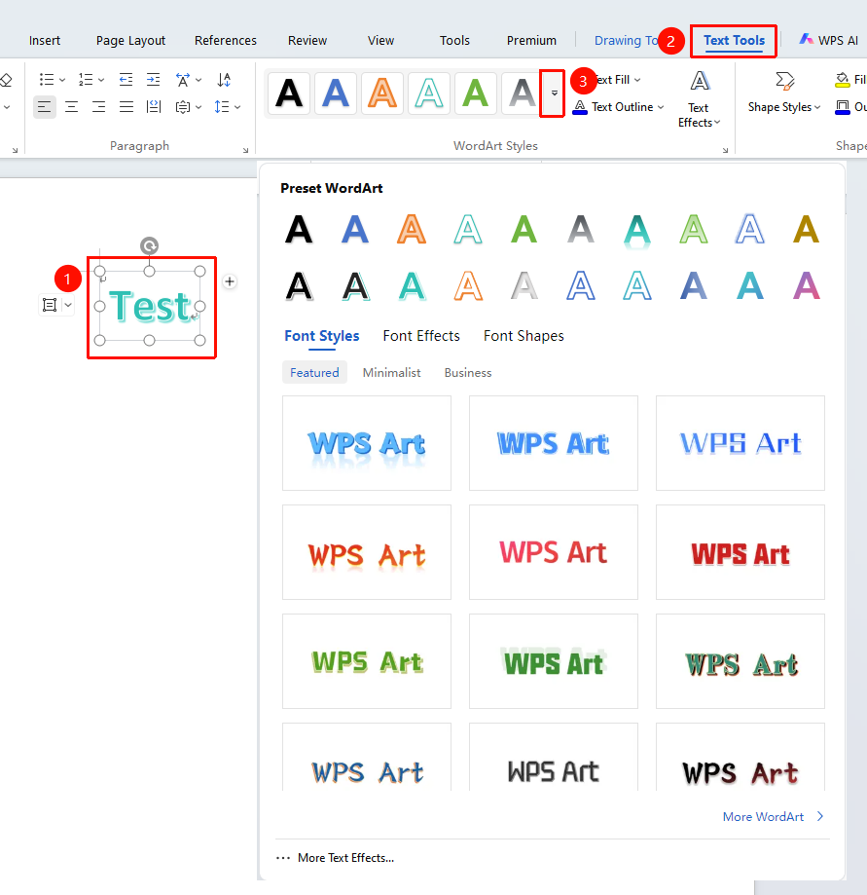The height and width of the screenshot is (895, 867).
Task: Click the decrease indent icon
Action: (x=126, y=79)
